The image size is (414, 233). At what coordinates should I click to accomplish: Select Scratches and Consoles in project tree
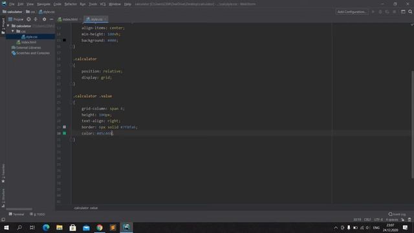click(30, 53)
